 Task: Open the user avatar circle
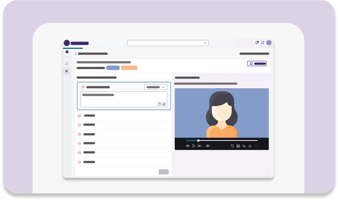[269, 43]
